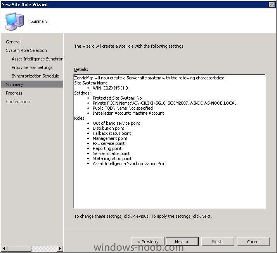277x253 pixels.
Task: Cancel the wizard
Action: 253,241
